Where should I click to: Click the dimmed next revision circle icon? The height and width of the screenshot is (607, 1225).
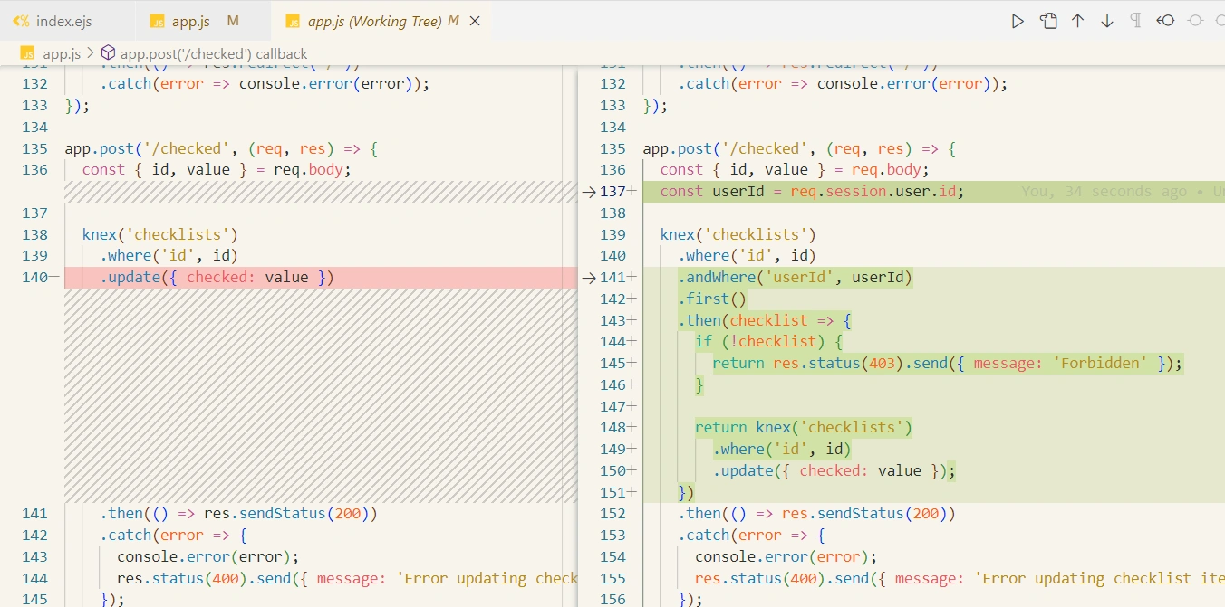1194,21
